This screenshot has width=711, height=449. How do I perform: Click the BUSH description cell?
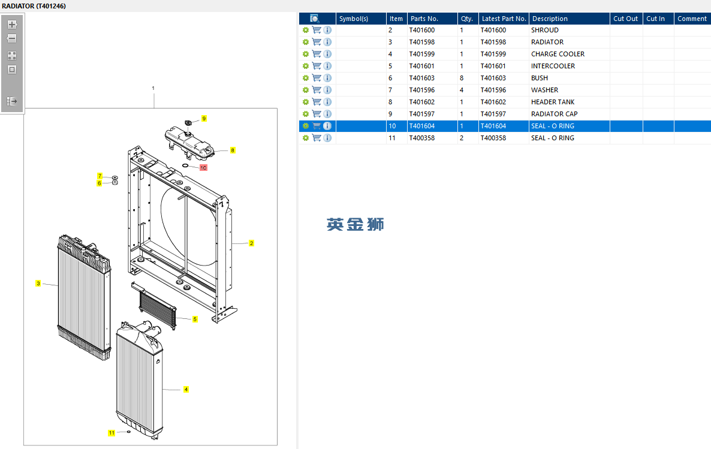click(569, 78)
